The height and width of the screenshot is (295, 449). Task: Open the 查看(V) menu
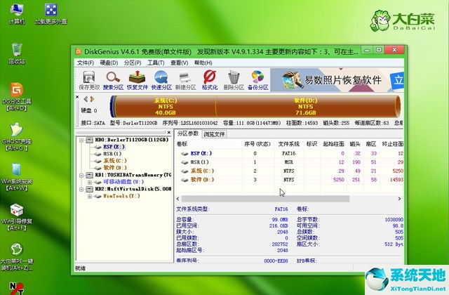180,63
